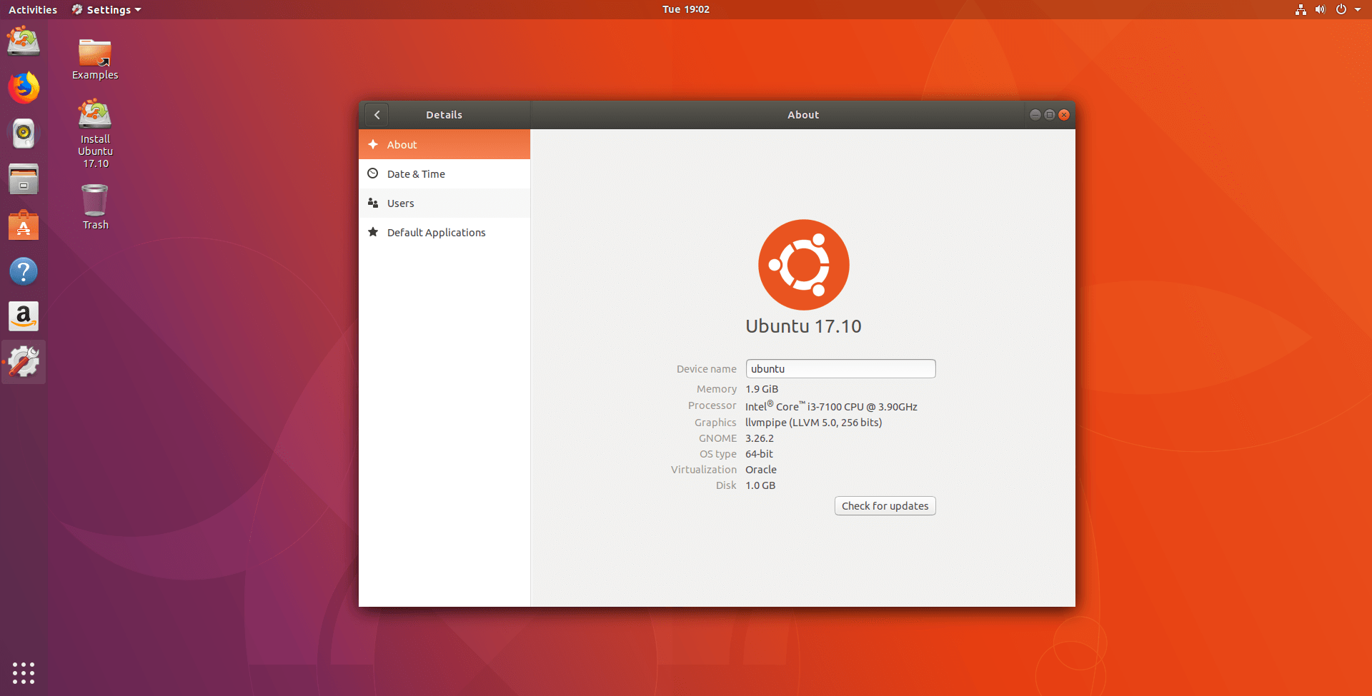Open Help from the dock
This screenshot has height=696, width=1372.
pos(24,271)
